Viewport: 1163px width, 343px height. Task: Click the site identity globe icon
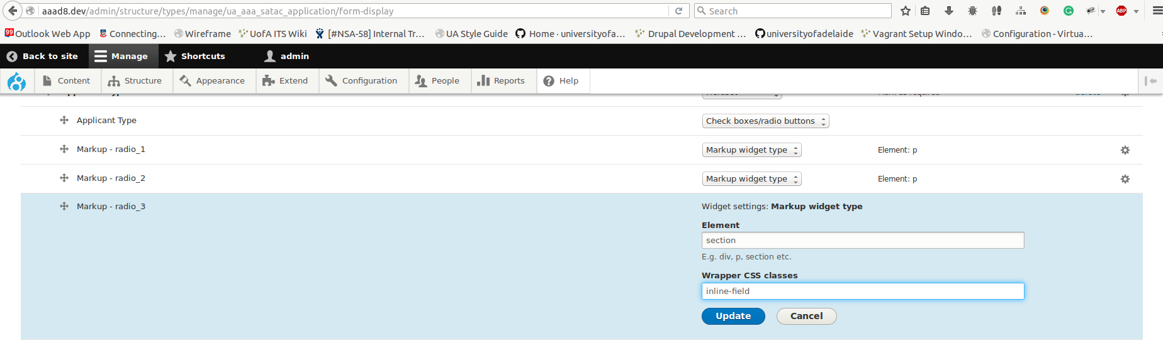(x=30, y=11)
